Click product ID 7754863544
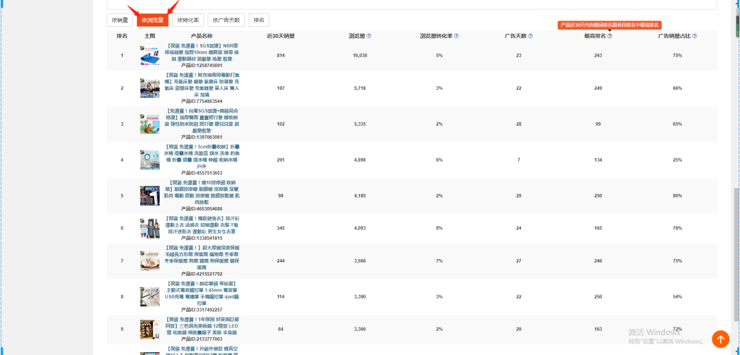This screenshot has height=355, width=740. (201, 101)
